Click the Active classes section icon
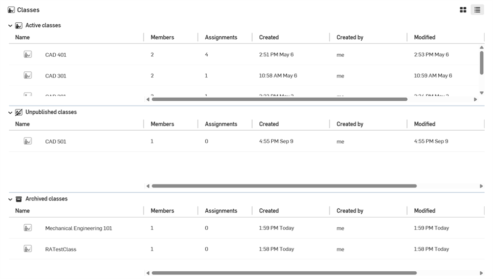The height and width of the screenshot is (279, 493). pos(19,25)
